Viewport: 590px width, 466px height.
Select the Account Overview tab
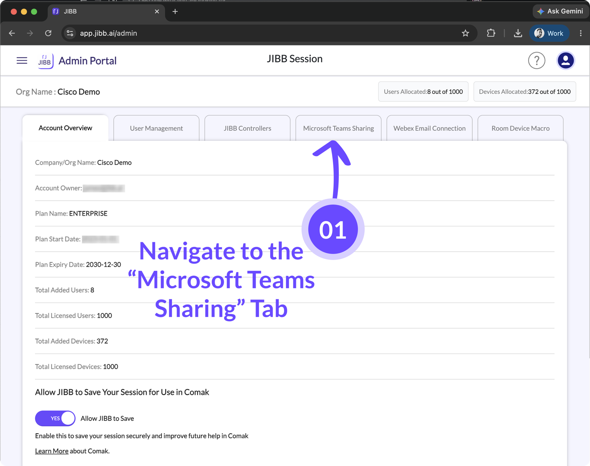click(x=65, y=128)
